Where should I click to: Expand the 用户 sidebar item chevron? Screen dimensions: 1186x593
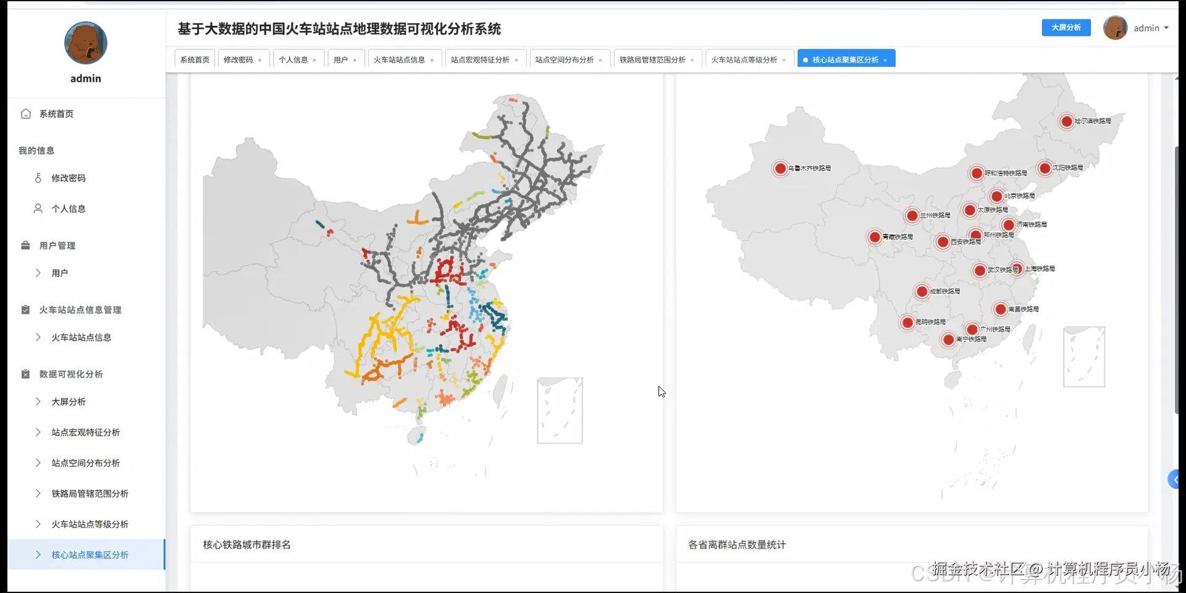click(x=38, y=273)
